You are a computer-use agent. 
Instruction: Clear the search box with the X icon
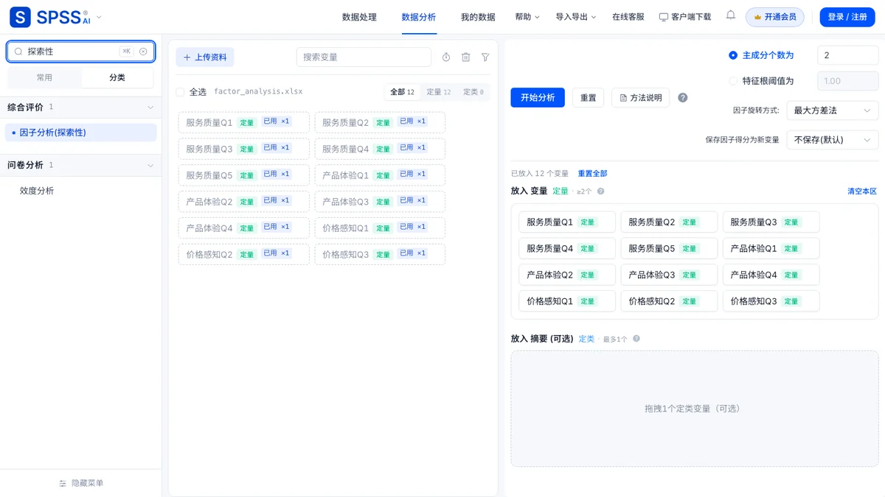(x=143, y=52)
